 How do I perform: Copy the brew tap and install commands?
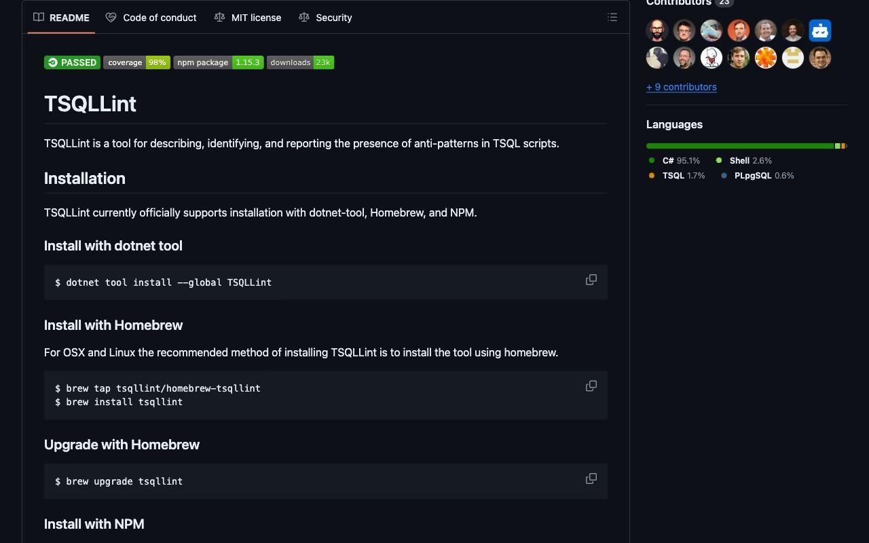coord(591,386)
